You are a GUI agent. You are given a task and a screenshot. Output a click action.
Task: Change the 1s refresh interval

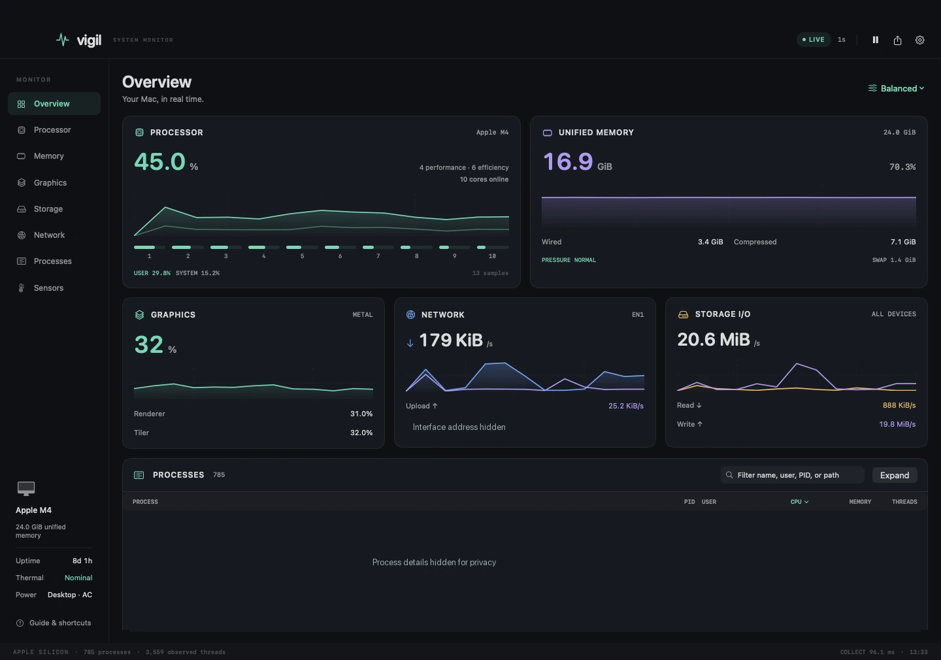[x=842, y=40]
